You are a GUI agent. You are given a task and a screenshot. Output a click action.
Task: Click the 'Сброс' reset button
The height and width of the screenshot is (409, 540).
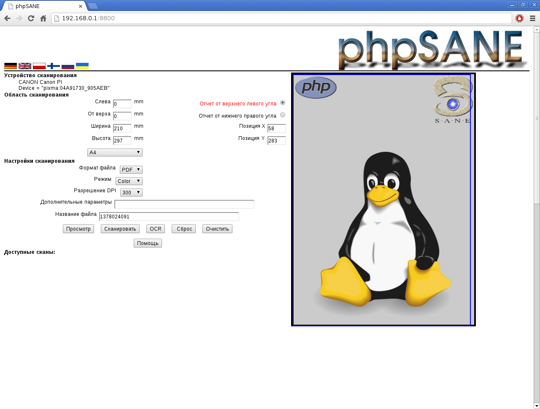point(184,229)
